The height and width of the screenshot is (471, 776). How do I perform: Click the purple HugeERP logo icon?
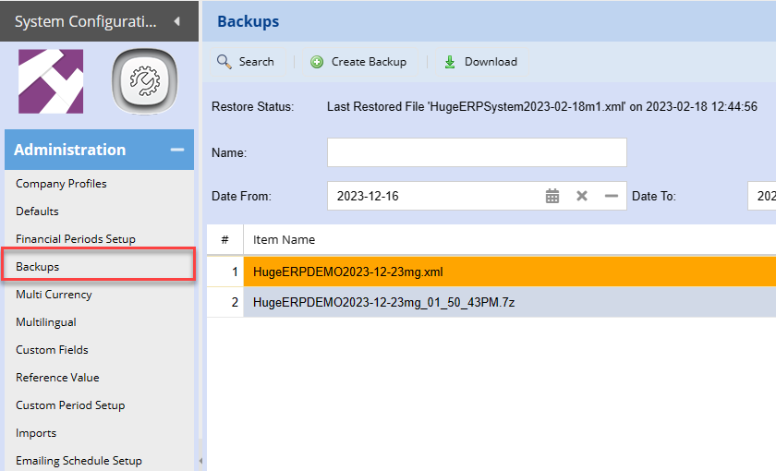point(51,82)
